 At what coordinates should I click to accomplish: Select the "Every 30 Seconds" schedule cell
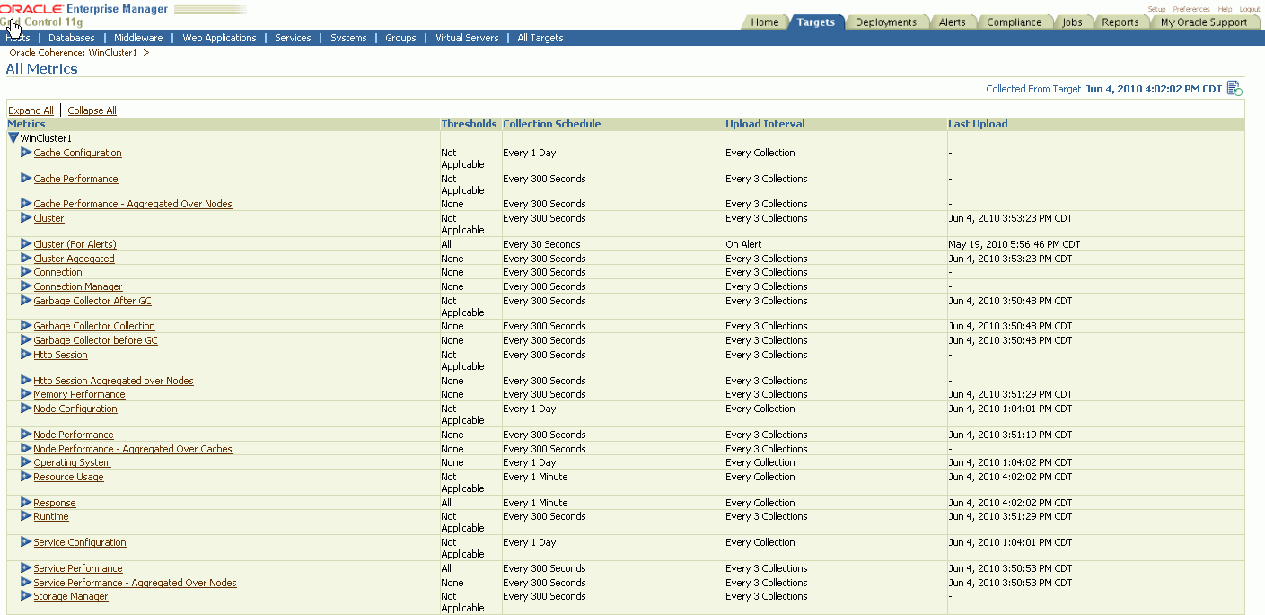coord(541,244)
